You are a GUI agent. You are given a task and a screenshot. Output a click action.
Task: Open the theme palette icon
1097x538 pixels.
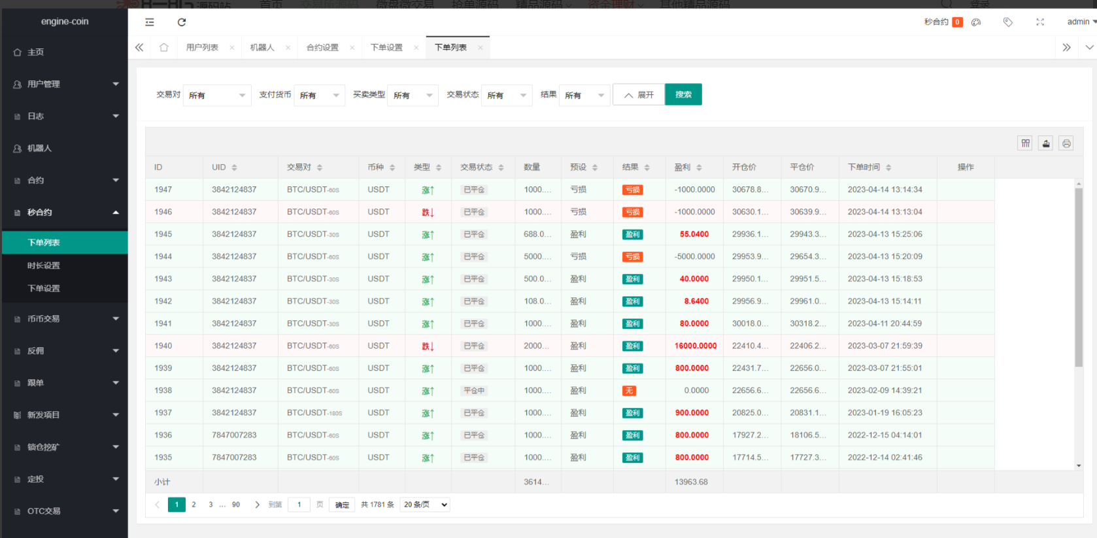(x=976, y=22)
